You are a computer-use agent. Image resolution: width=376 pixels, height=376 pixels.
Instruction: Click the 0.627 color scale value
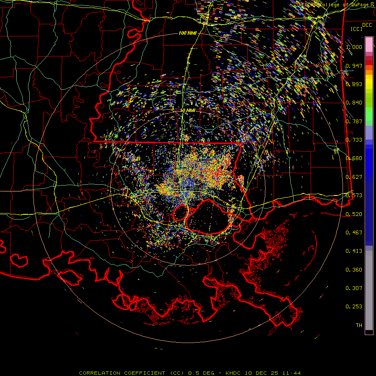(x=354, y=177)
